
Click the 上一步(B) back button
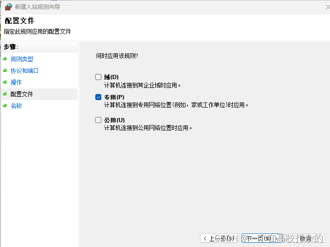219,238
